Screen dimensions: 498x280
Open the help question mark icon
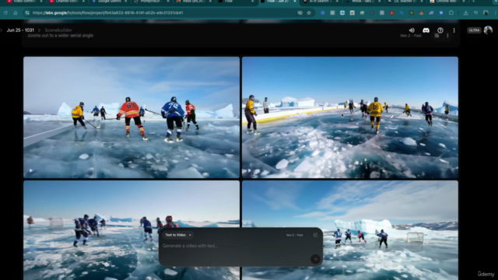click(x=440, y=30)
